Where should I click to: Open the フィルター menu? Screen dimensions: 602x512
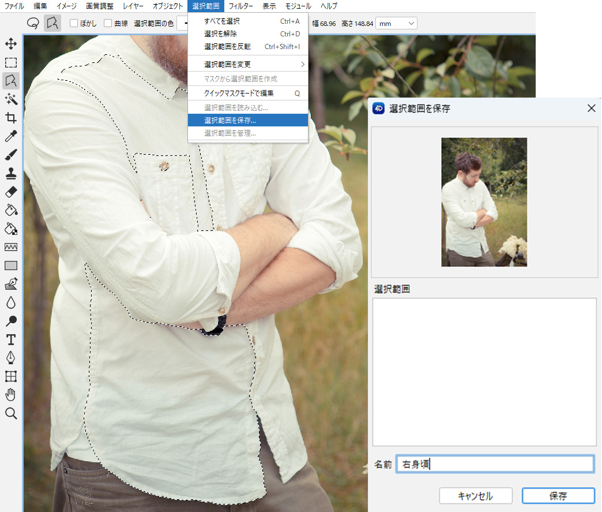(x=240, y=6)
